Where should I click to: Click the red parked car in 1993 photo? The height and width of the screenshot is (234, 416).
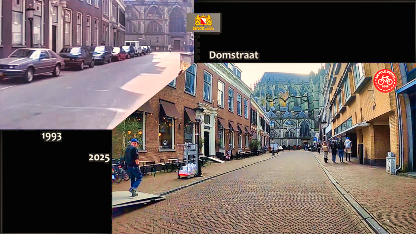tap(119, 53)
